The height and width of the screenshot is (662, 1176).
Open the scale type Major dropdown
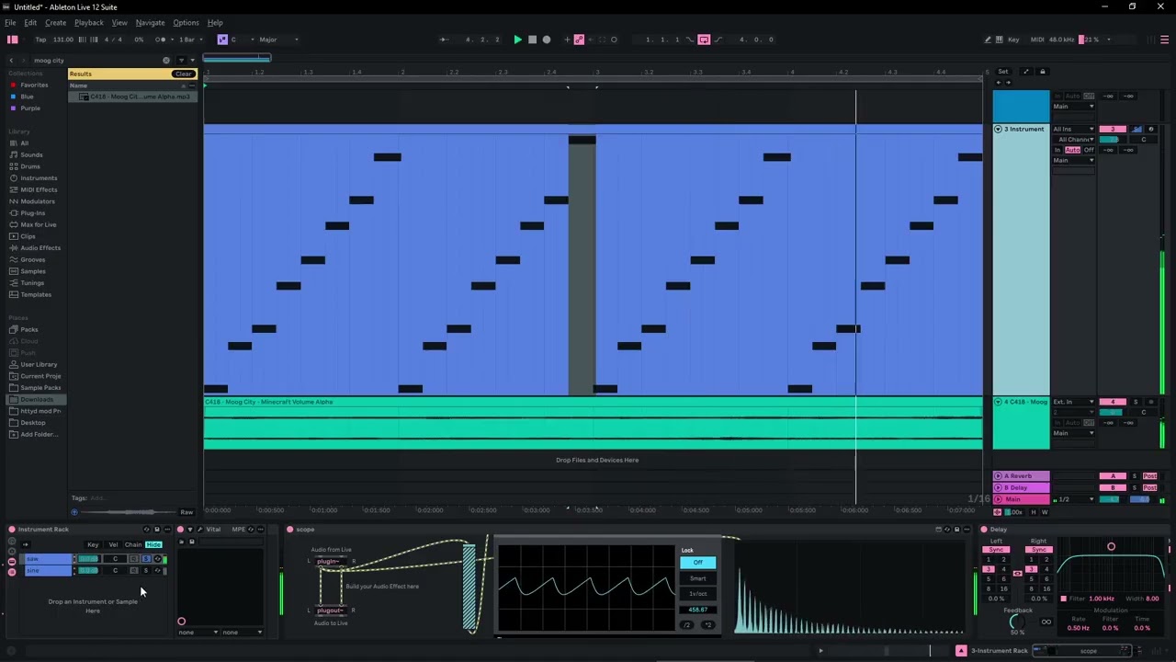tap(278, 40)
